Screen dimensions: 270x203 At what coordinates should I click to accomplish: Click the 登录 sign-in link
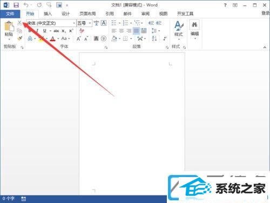tap(266, 13)
